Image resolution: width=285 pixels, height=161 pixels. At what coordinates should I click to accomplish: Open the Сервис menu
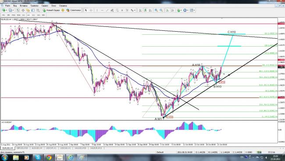coord(45,6)
